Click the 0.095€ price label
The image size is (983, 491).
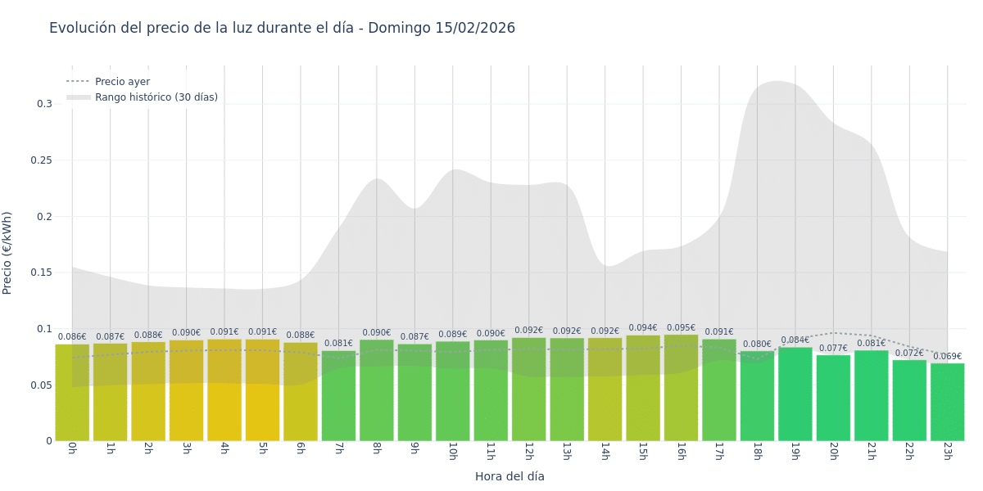pos(681,328)
